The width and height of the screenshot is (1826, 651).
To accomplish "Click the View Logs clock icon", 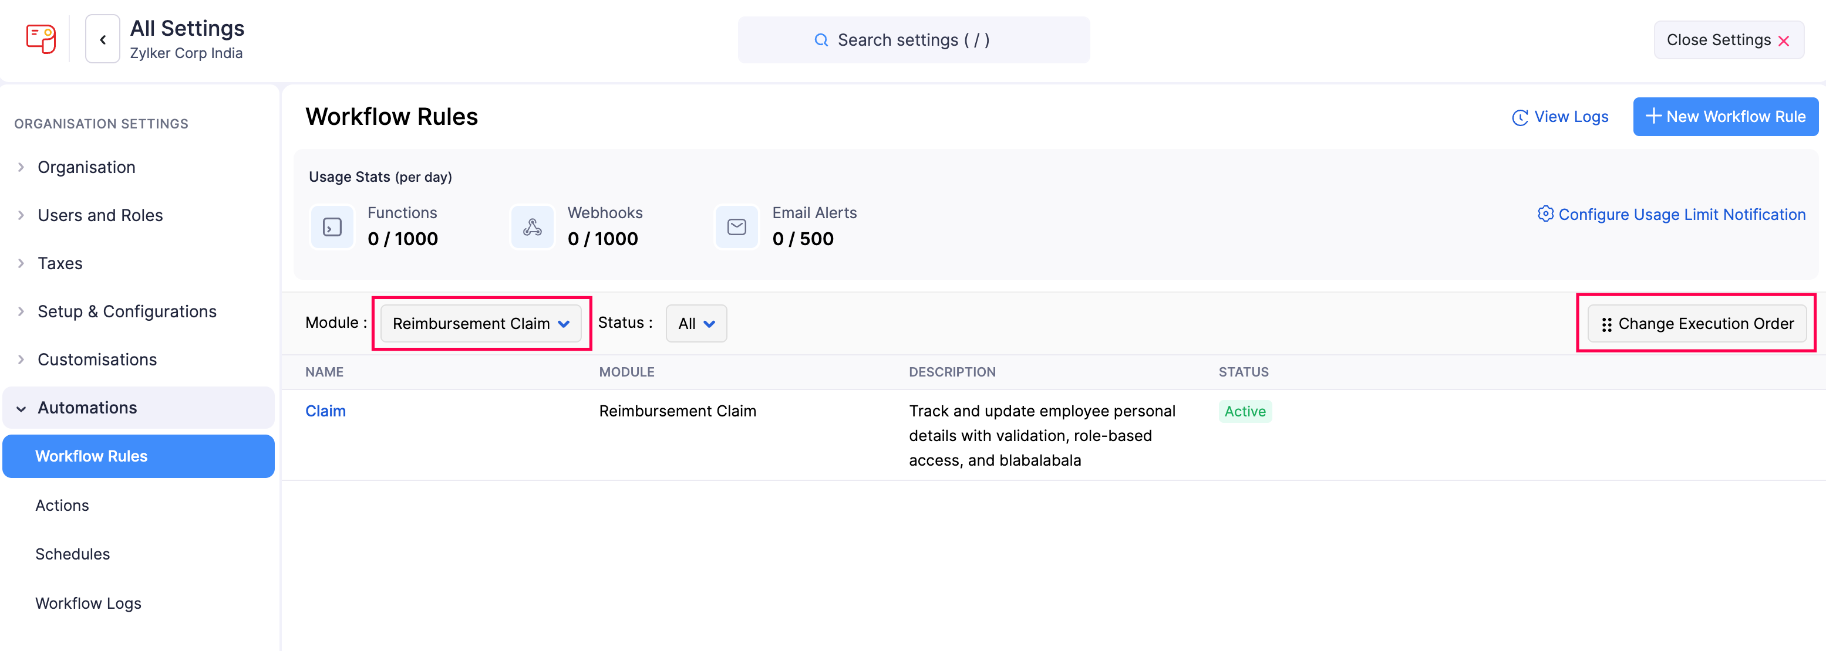I will click(1520, 118).
